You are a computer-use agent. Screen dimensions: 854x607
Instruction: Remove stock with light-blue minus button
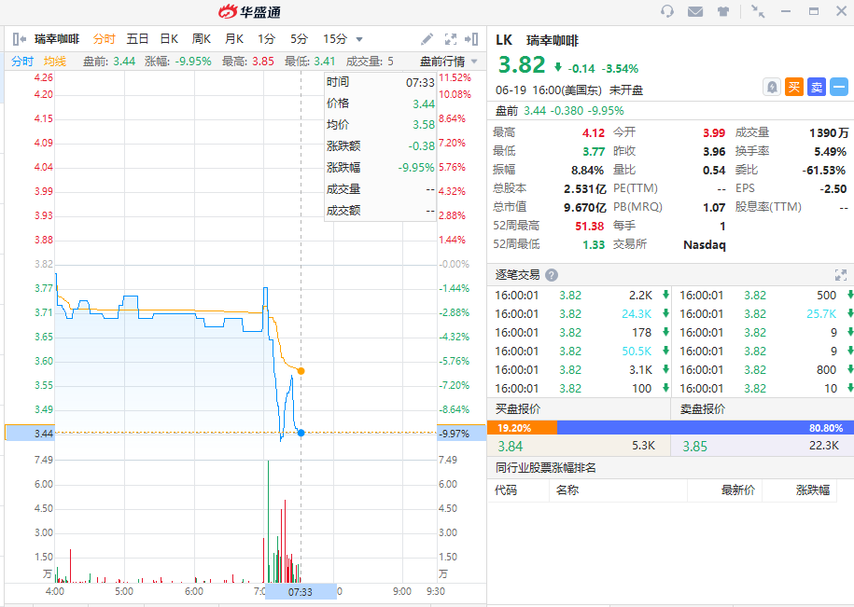pos(839,87)
